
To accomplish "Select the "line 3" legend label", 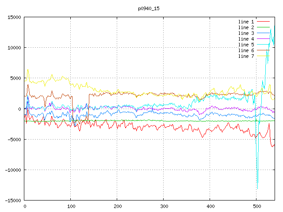I will (x=246, y=33).
